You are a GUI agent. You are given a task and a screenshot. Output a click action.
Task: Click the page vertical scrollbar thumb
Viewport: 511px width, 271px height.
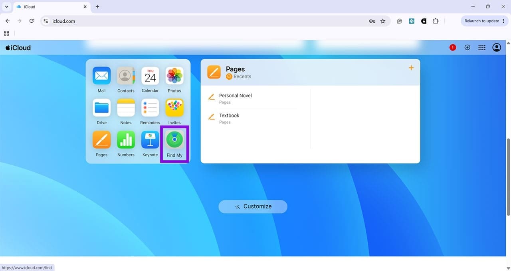[x=508, y=177]
